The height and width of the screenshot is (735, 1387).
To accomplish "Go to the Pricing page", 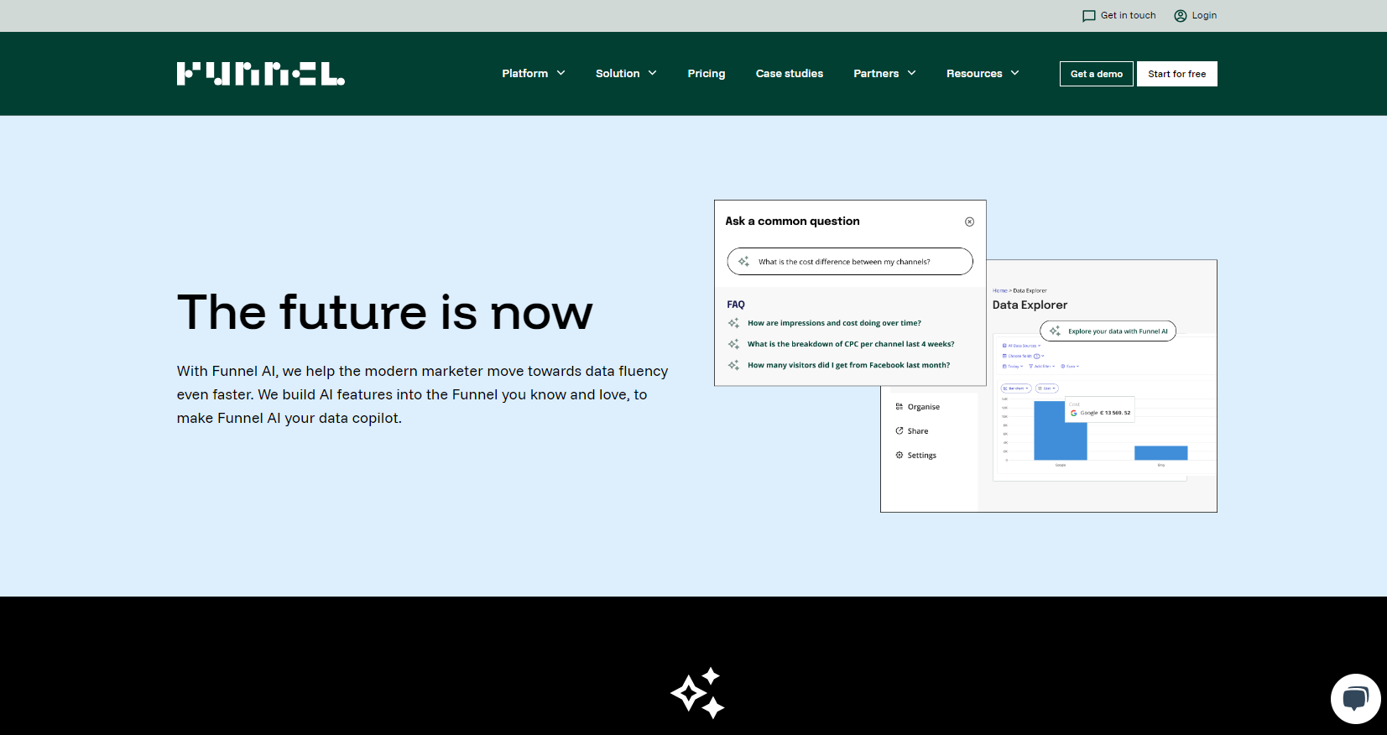I will 707,74.
